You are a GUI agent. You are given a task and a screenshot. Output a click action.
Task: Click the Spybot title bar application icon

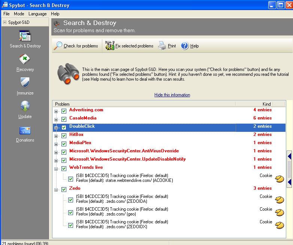tap(4, 5)
